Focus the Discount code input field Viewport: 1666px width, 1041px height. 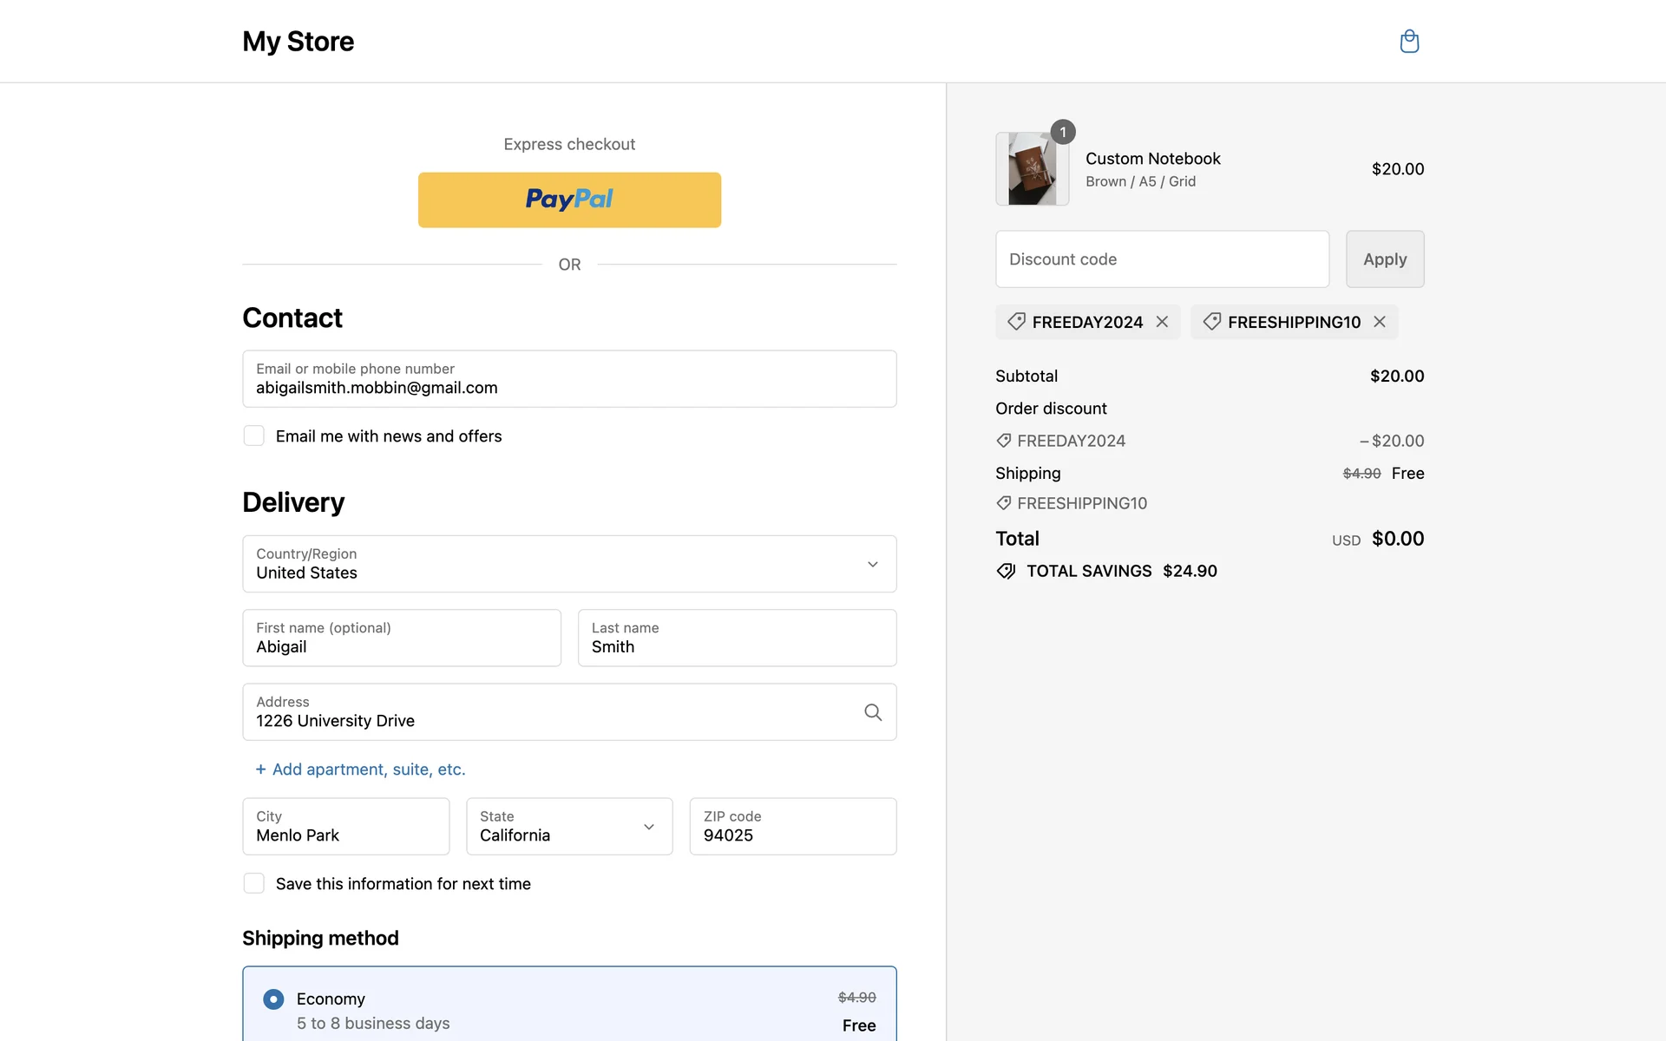click(x=1162, y=259)
